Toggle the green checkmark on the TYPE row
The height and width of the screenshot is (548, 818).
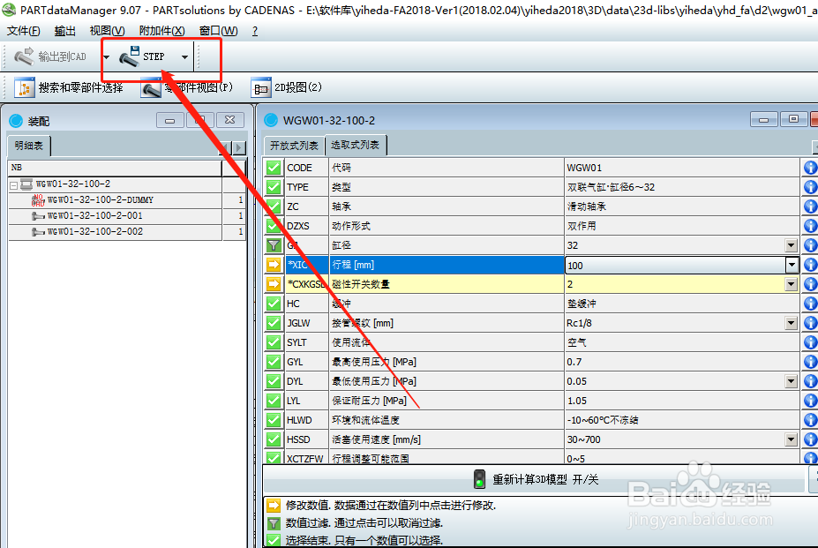point(274,186)
